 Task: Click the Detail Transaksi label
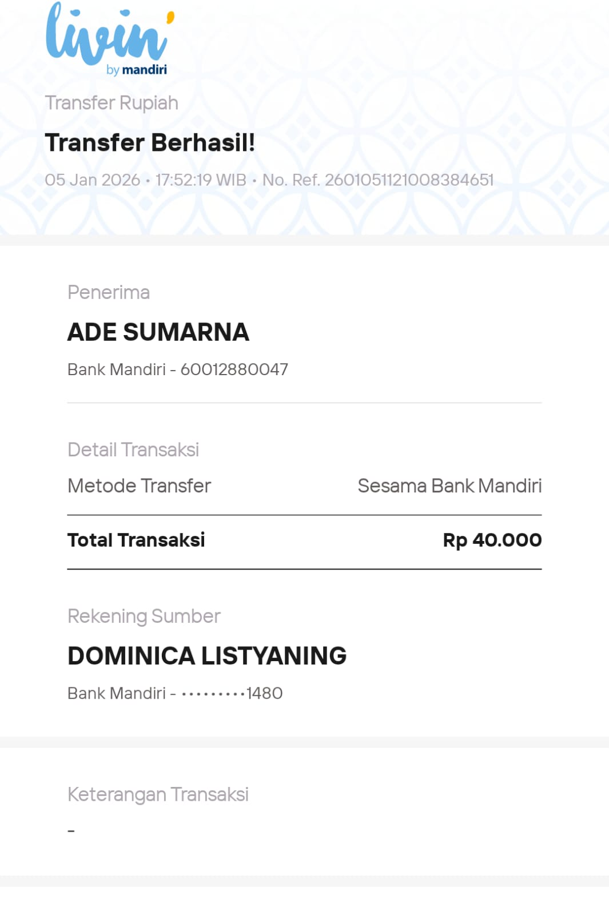(133, 450)
